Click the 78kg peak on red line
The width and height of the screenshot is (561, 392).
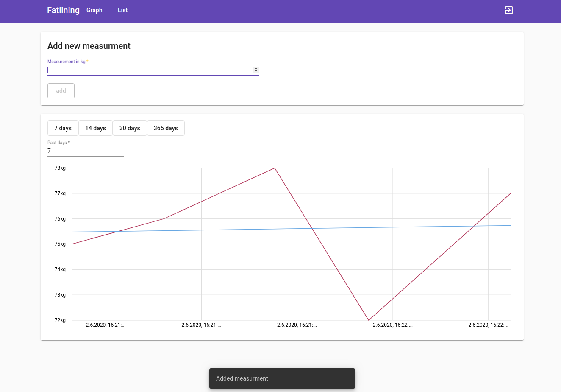(x=275, y=168)
